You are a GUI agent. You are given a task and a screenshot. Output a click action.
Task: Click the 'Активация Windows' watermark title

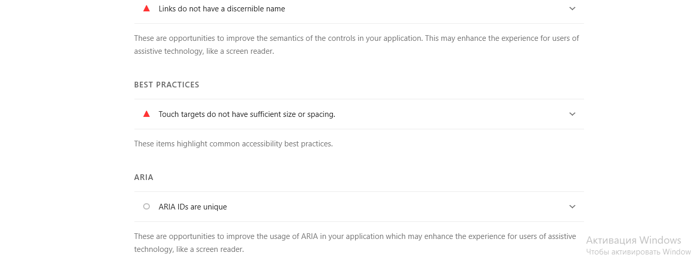[634, 240]
